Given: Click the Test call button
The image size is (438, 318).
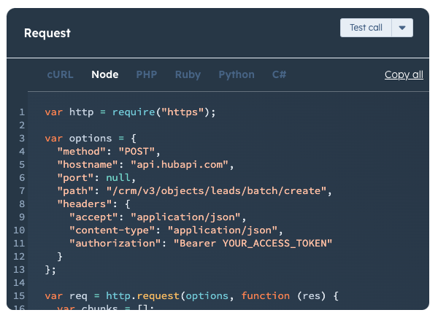Looking at the screenshot, I should pos(366,28).
